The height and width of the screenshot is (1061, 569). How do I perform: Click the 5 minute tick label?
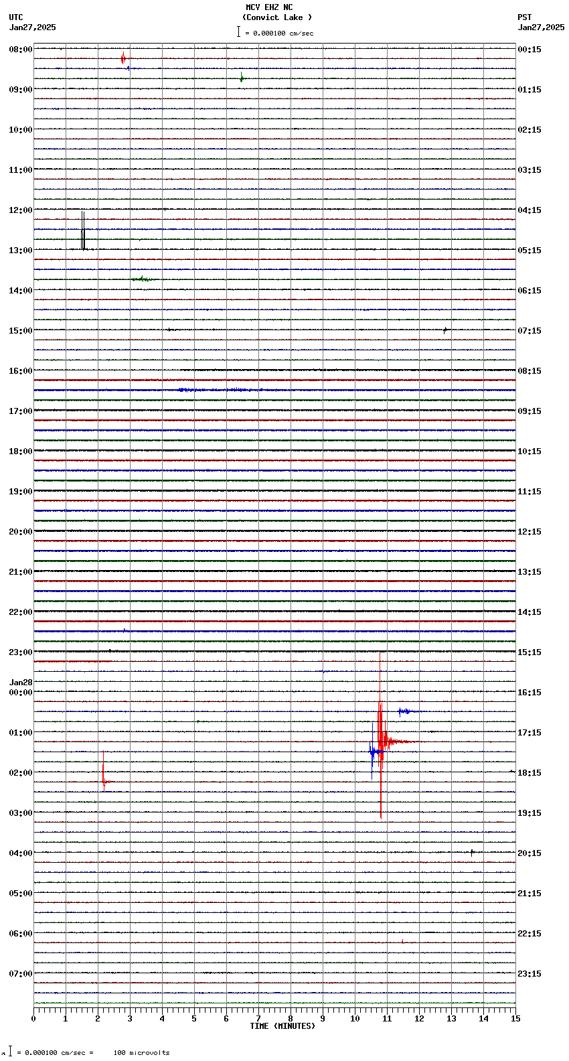(x=194, y=1019)
